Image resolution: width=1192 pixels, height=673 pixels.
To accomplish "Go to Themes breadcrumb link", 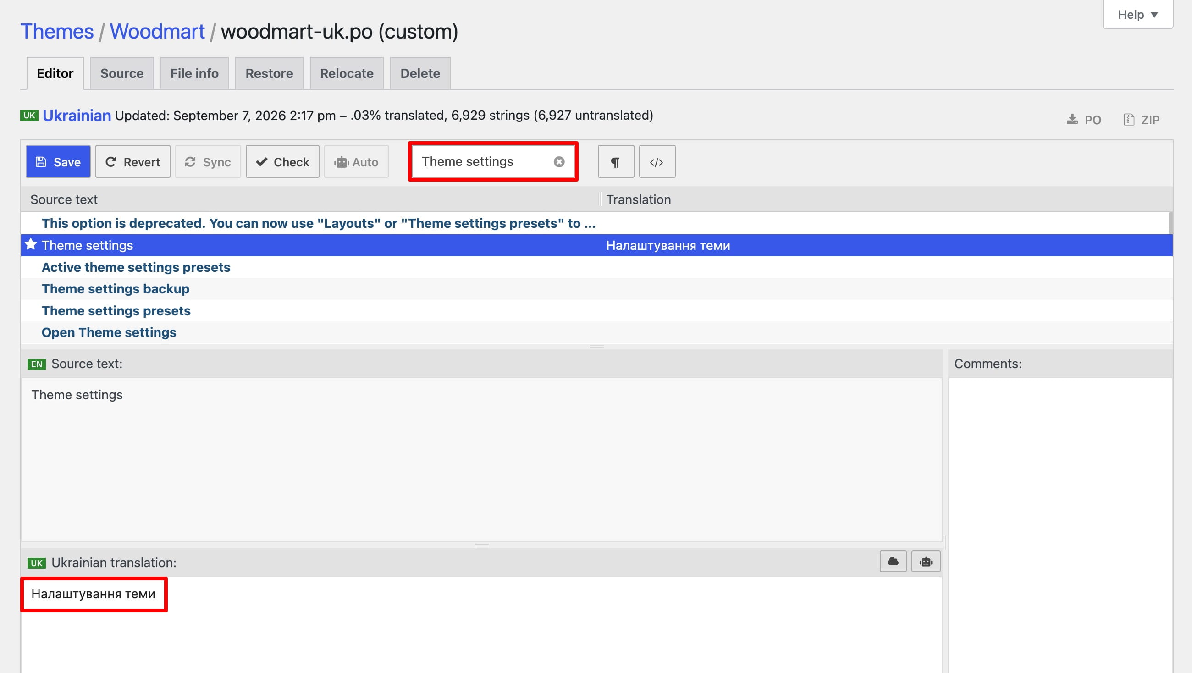I will 57,32.
